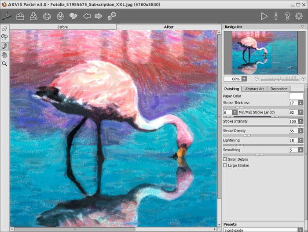Image resolution: width=308 pixels, height=232 pixels.
Task: Switch to the Before tab
Action: point(62,27)
